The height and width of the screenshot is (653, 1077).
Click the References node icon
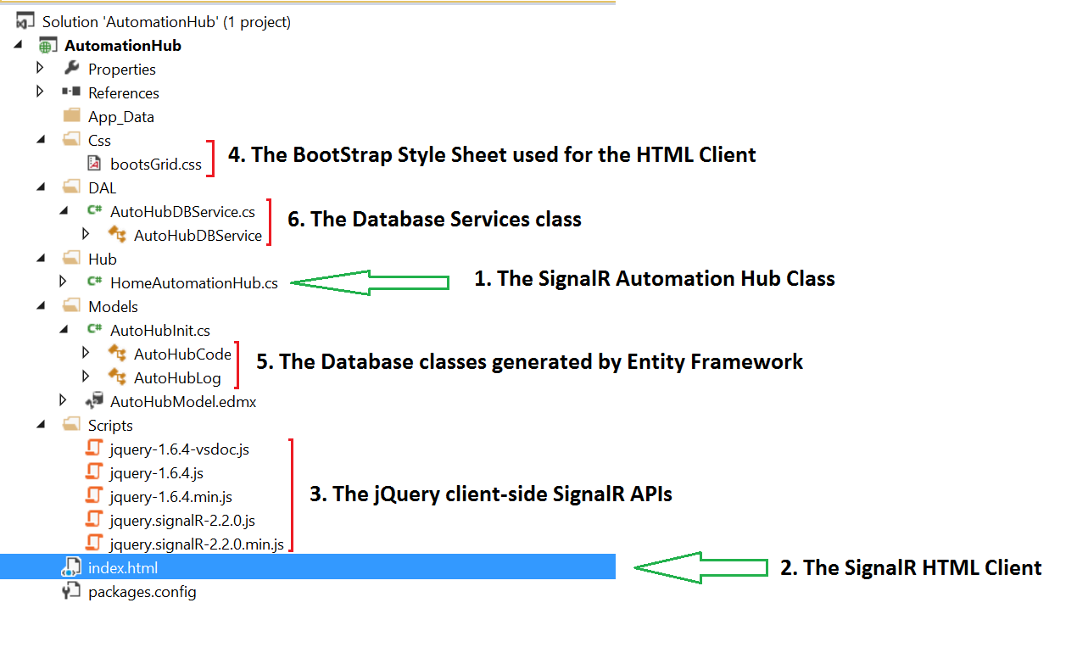[x=71, y=92]
